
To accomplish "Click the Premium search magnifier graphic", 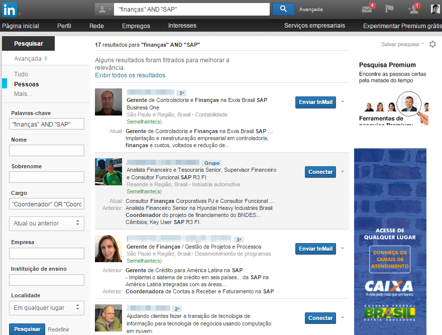I will click(410, 104).
